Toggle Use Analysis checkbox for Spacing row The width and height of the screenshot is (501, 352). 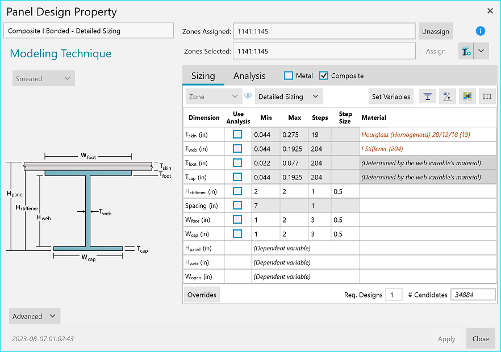tap(237, 206)
